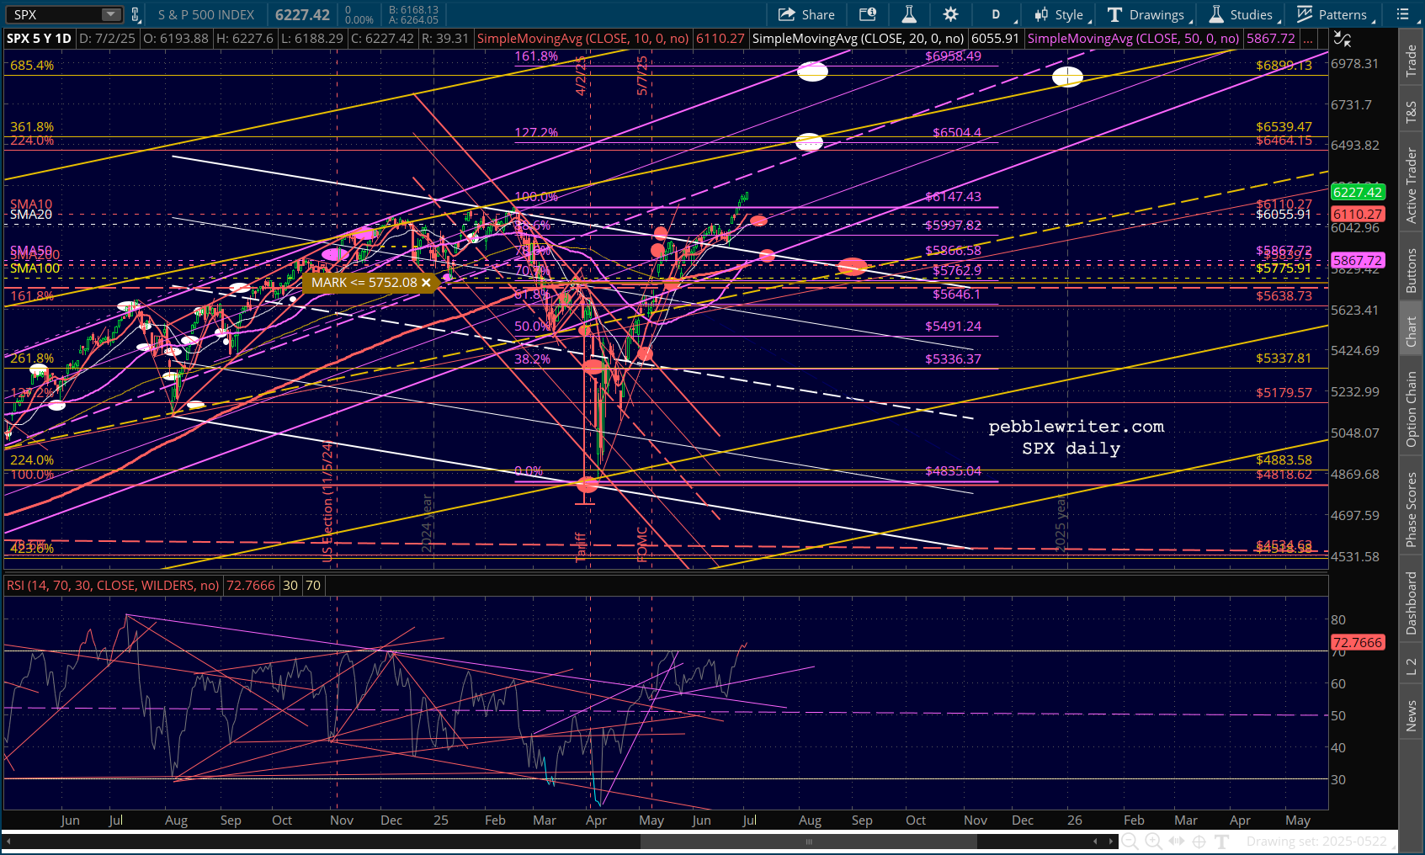Activate the crosshair pan tool icon
This screenshot has width=1425, height=855.
tap(1199, 842)
